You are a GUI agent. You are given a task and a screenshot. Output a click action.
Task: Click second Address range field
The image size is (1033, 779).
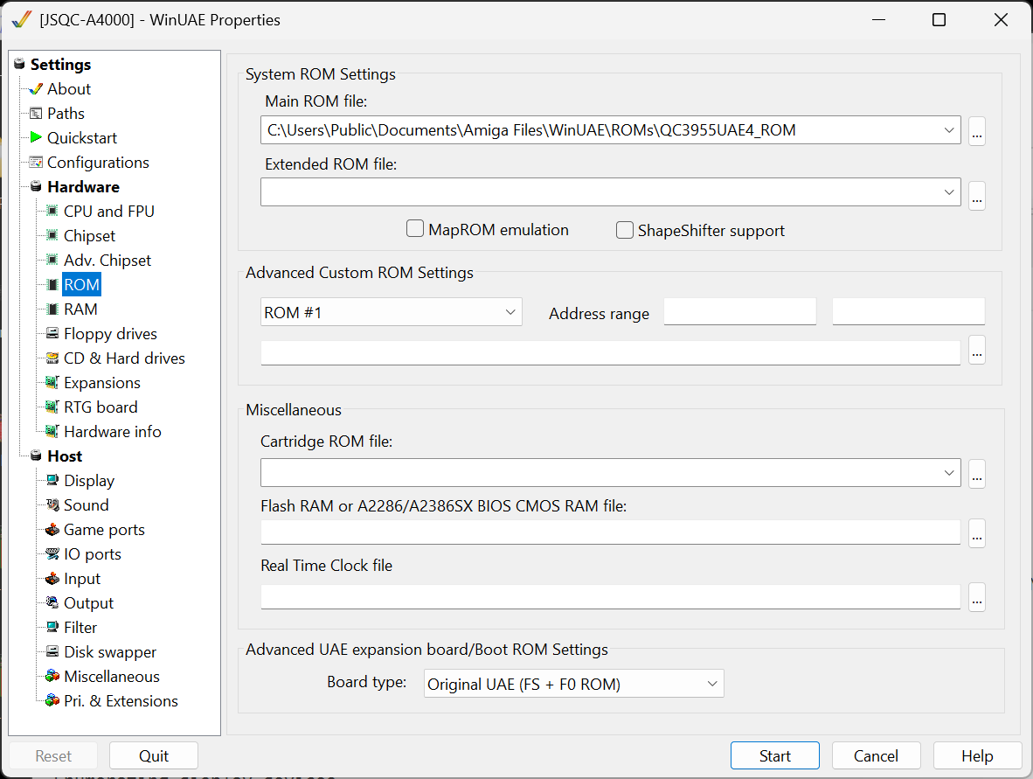pyautogui.click(x=909, y=311)
